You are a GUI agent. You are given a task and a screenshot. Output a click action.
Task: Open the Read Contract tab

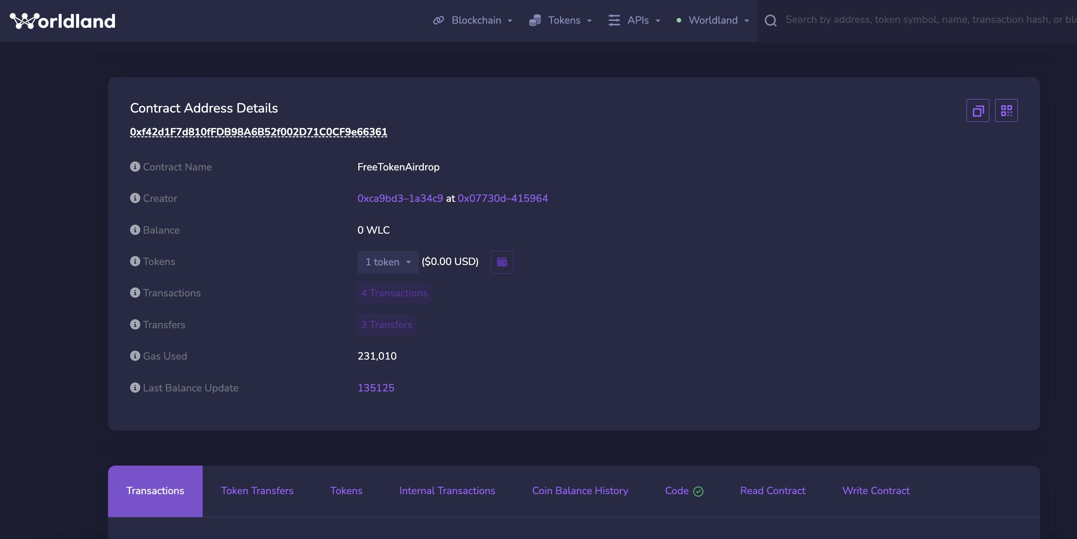coord(772,491)
